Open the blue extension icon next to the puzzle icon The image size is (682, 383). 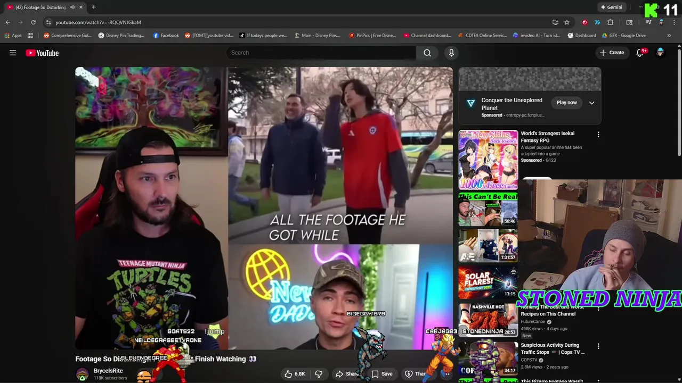[597, 22]
